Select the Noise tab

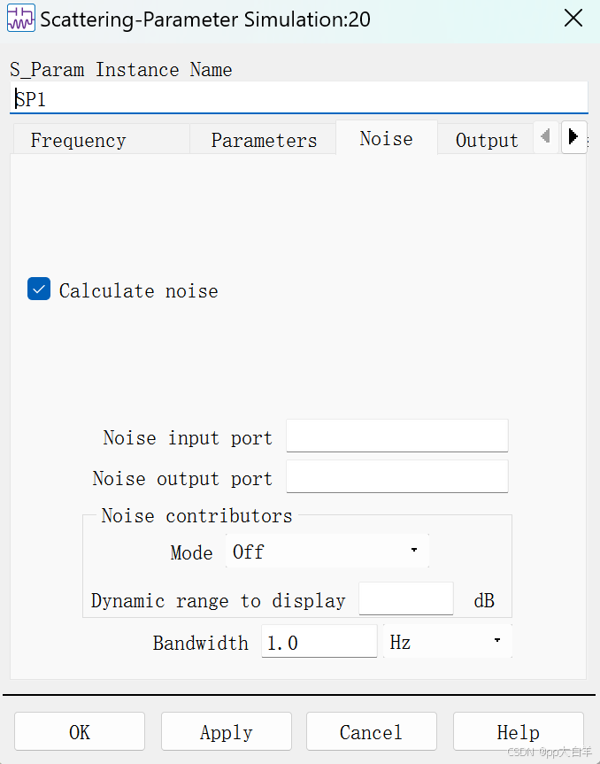tap(386, 139)
